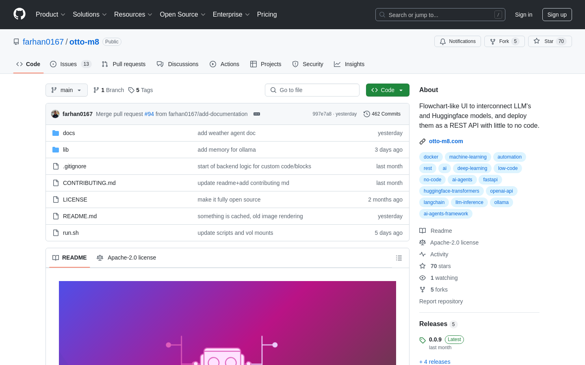
Task: Focus the Search or jump to field
Action: click(440, 15)
